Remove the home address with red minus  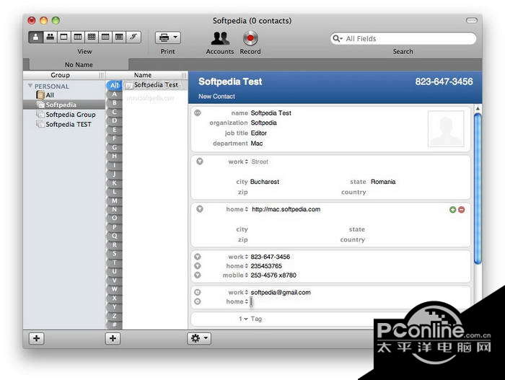pos(461,210)
